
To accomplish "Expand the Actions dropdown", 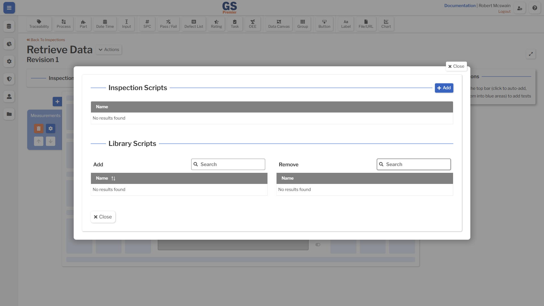I will coord(109,50).
